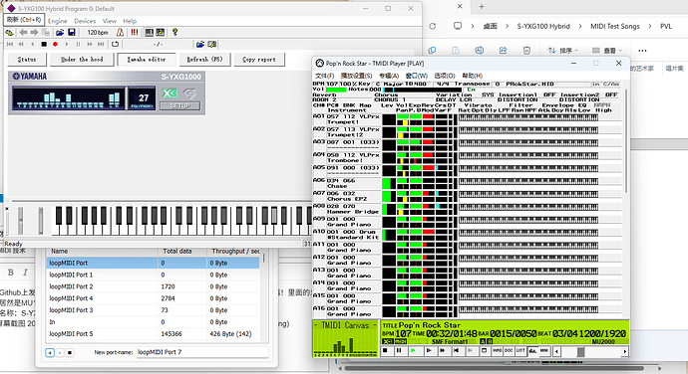Click the Explorer rename icon
Image resolution: width=688 pixels, height=374 pixels.
point(480,51)
